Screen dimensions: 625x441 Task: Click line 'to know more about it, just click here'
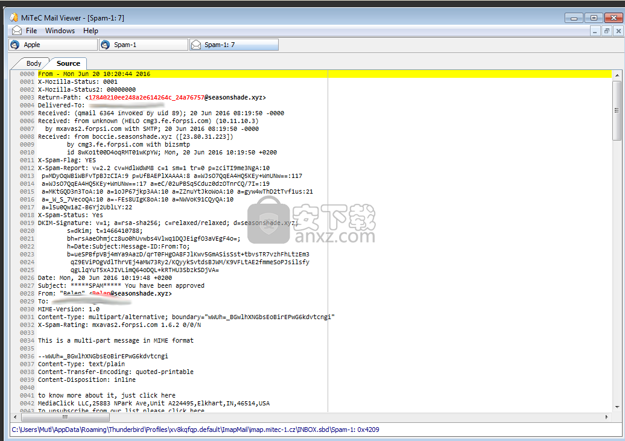tap(107, 395)
